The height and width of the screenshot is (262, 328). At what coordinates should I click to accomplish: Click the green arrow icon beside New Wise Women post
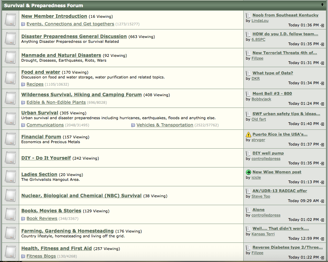pos(248,172)
